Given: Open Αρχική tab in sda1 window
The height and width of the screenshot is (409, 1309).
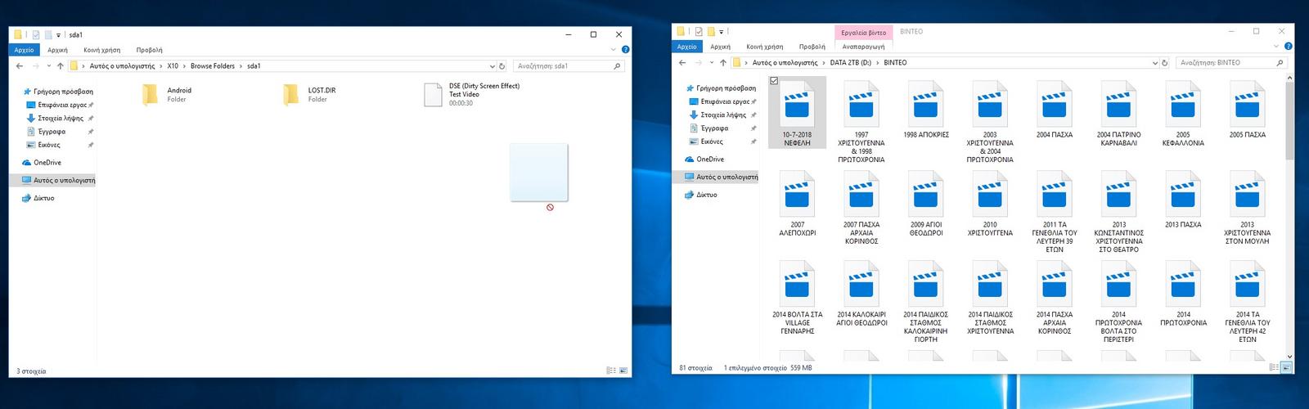Looking at the screenshot, I should point(57,50).
